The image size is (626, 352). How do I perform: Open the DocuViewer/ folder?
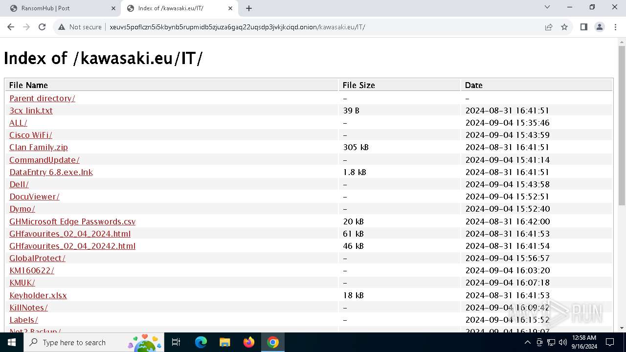34,197
